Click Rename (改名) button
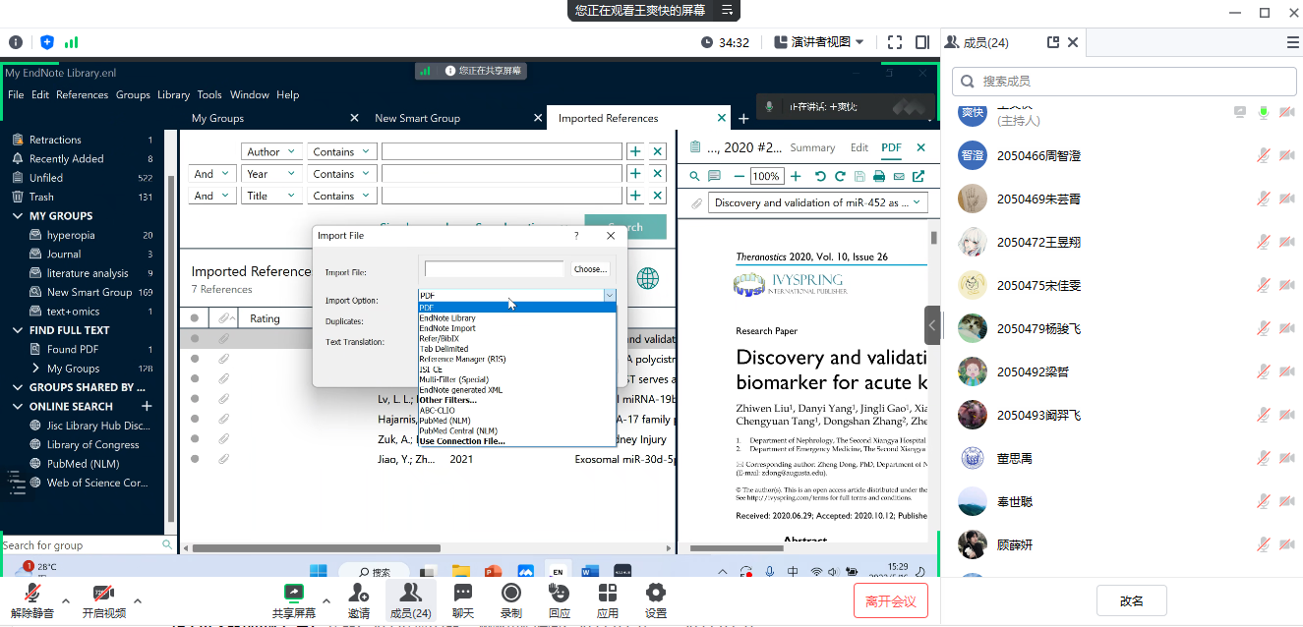 click(1132, 600)
